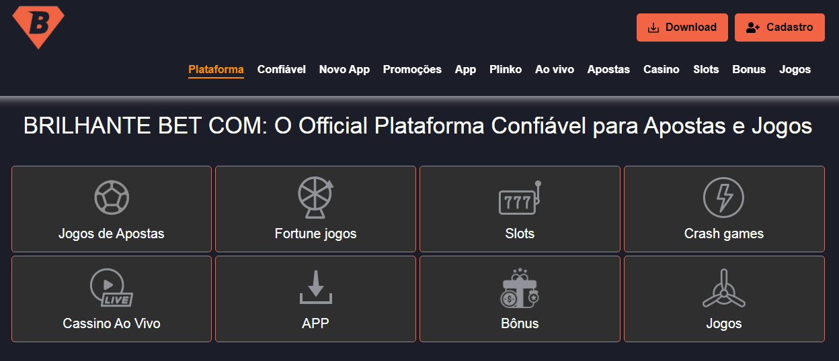Click the soccer ball icon
Viewport: 839px width, 361px height.
point(112,197)
